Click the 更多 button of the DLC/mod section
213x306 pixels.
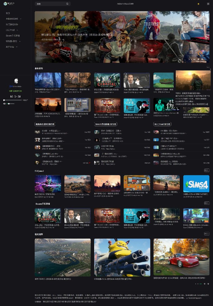[x=207, y=170]
